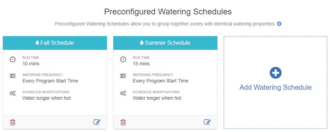Click Summer Schedule's Water longer when hot
This screenshot has width=330, height=132.
tap(157, 98)
